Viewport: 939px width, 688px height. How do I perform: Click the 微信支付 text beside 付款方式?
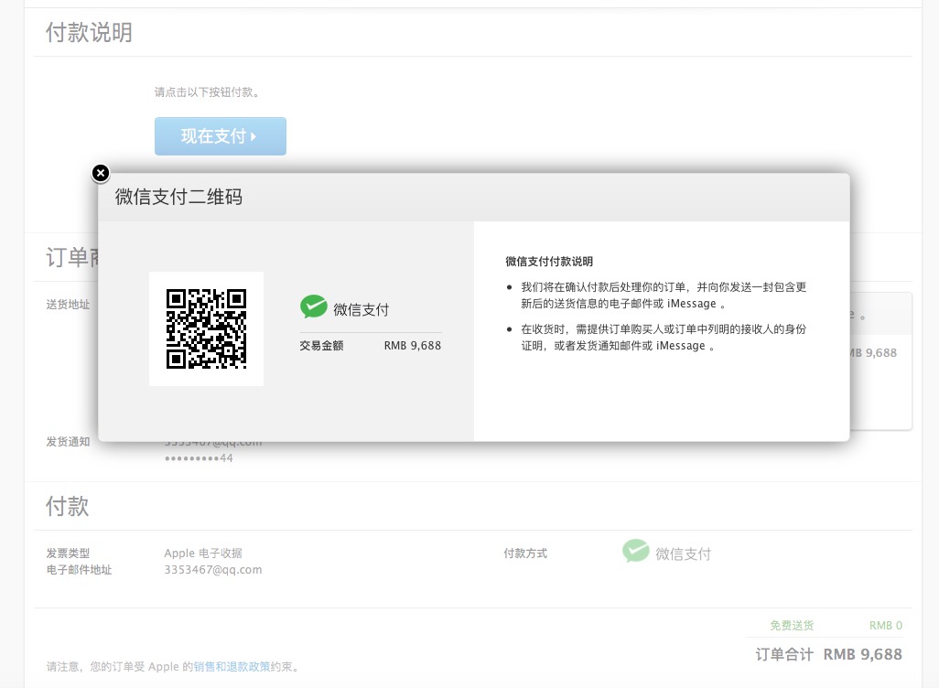click(x=684, y=554)
